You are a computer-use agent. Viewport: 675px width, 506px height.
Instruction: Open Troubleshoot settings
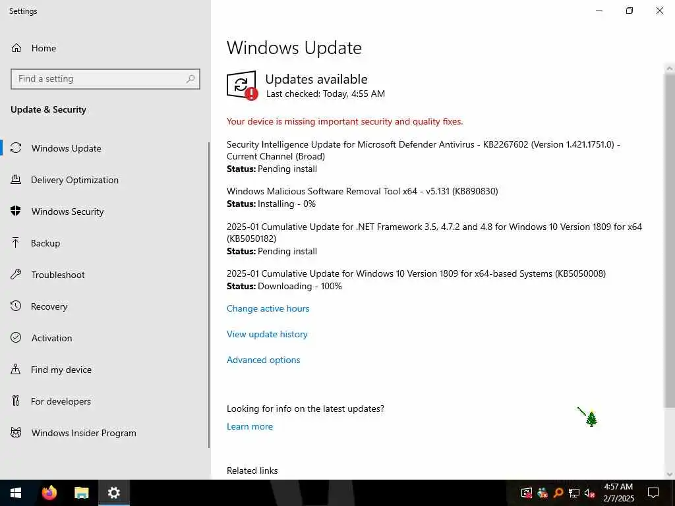pos(58,275)
